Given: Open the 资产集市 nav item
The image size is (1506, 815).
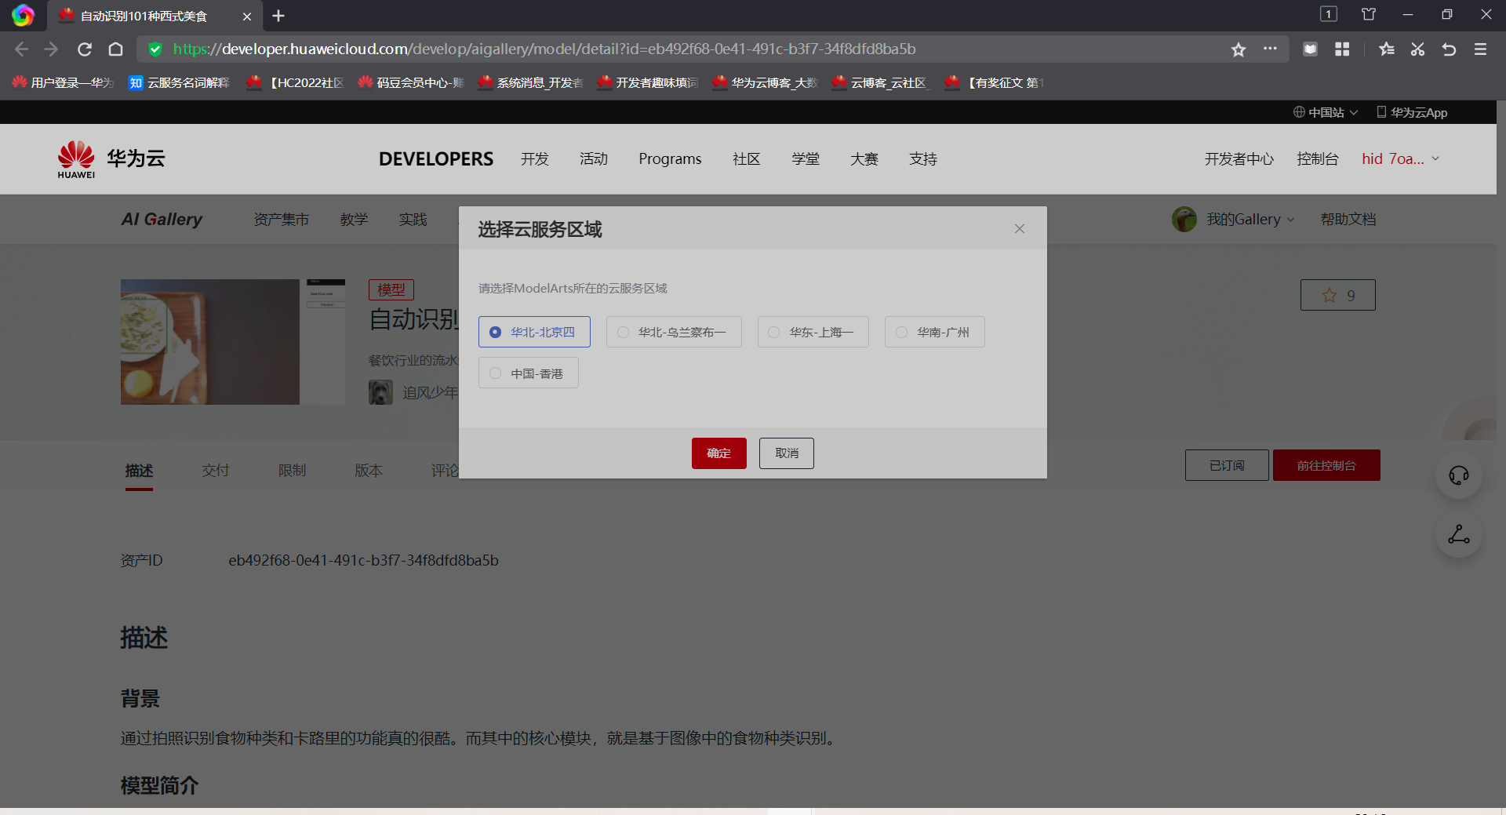Looking at the screenshot, I should pyautogui.click(x=282, y=220).
